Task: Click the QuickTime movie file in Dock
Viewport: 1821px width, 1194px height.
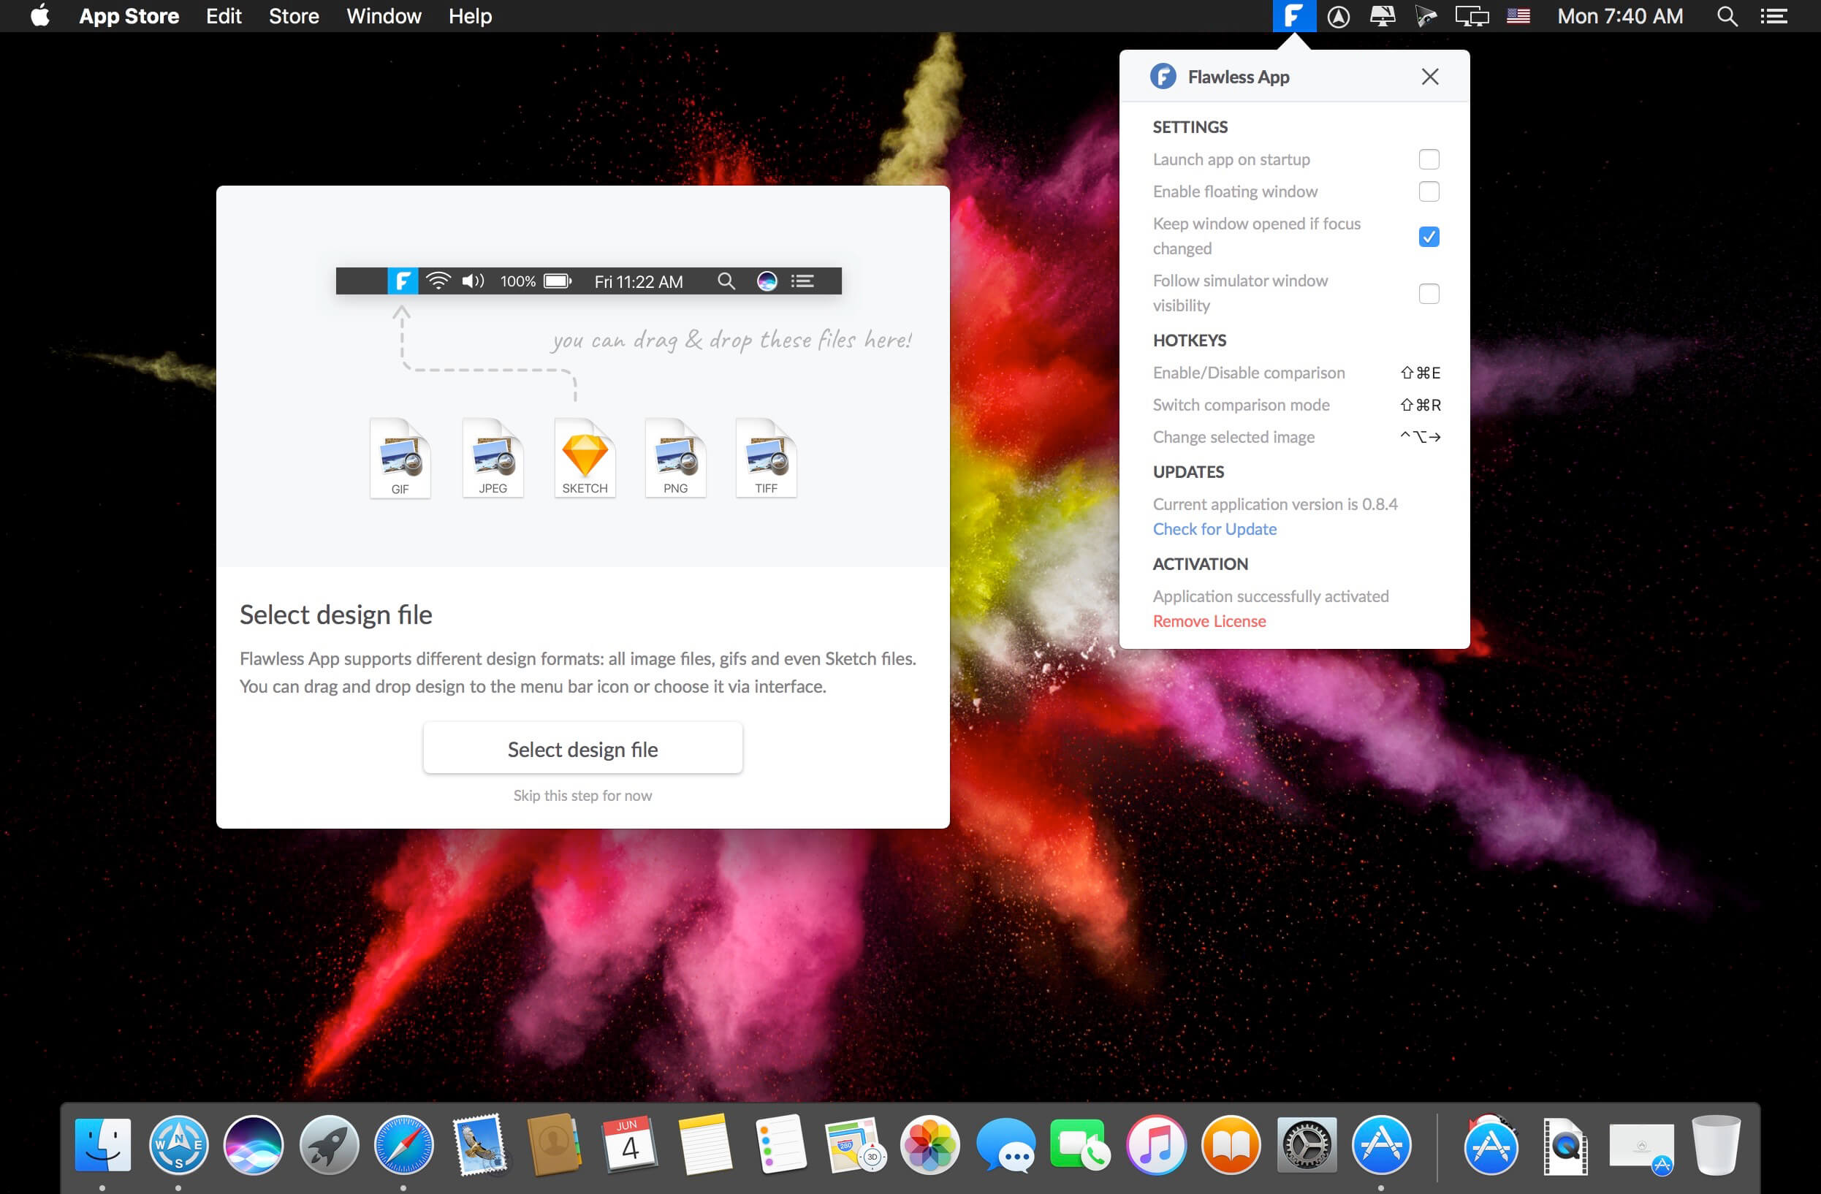Action: click(x=1565, y=1147)
